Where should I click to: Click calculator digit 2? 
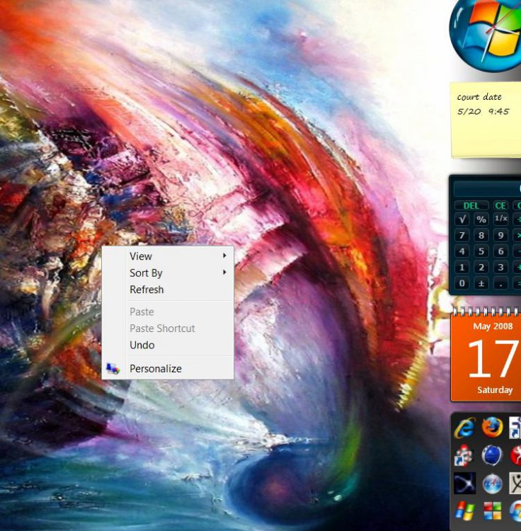point(481,267)
